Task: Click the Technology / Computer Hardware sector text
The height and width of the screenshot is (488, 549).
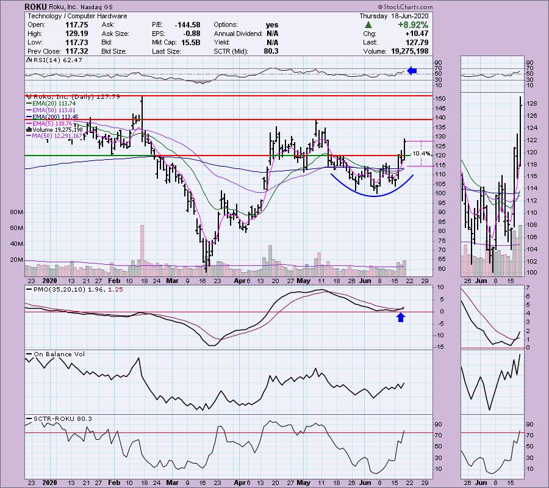Action: click(x=77, y=16)
